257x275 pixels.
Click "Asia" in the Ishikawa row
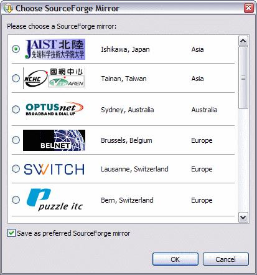197,49
